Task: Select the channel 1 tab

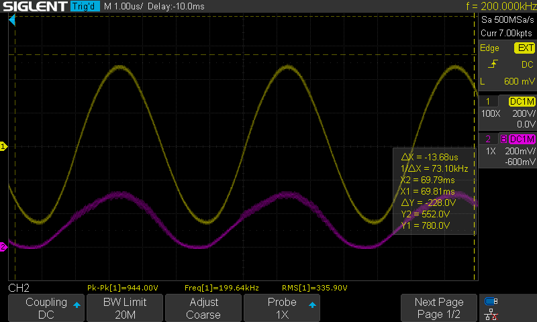Action: click(488, 101)
